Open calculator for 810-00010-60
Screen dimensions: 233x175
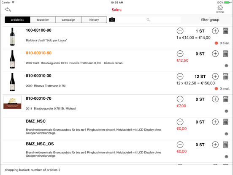[225, 54]
